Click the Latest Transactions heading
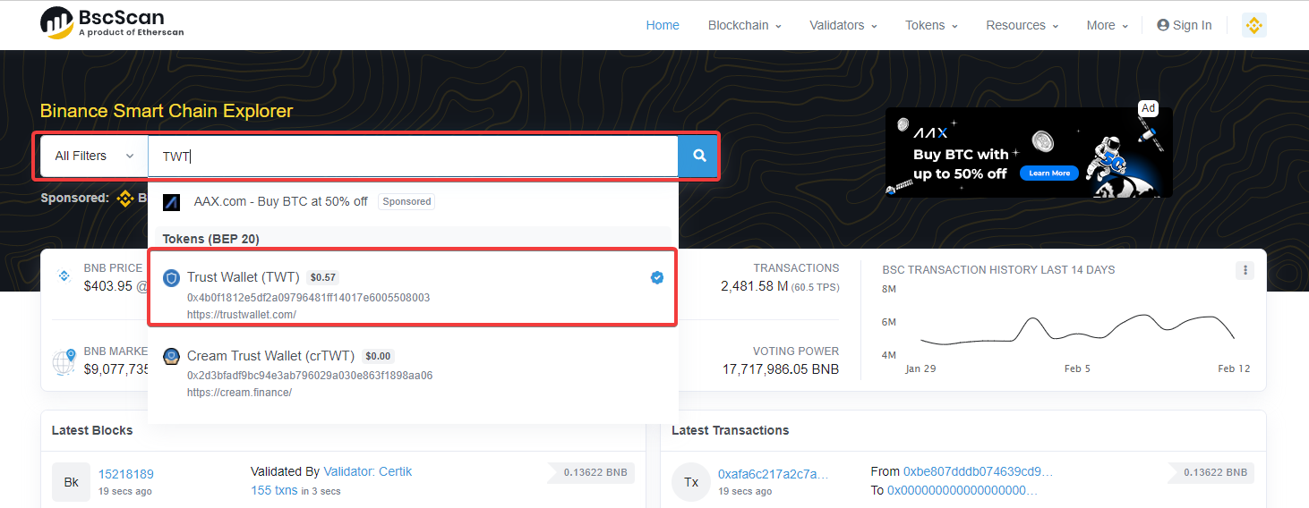1309x508 pixels. [731, 430]
